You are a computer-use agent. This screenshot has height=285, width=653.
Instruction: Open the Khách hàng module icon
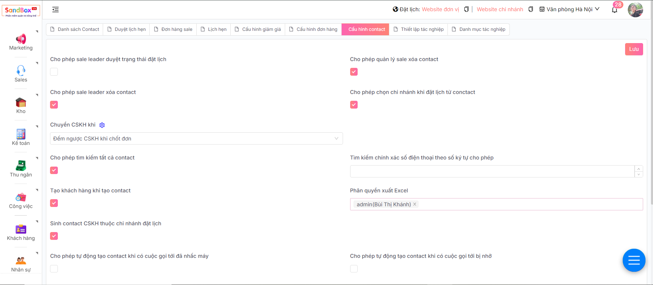[21, 229]
